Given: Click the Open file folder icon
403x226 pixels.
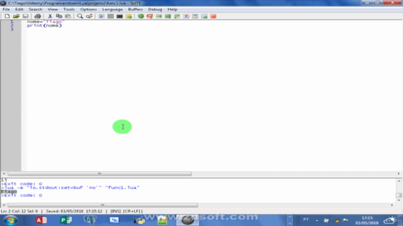Looking at the screenshot, I should coord(16,16).
